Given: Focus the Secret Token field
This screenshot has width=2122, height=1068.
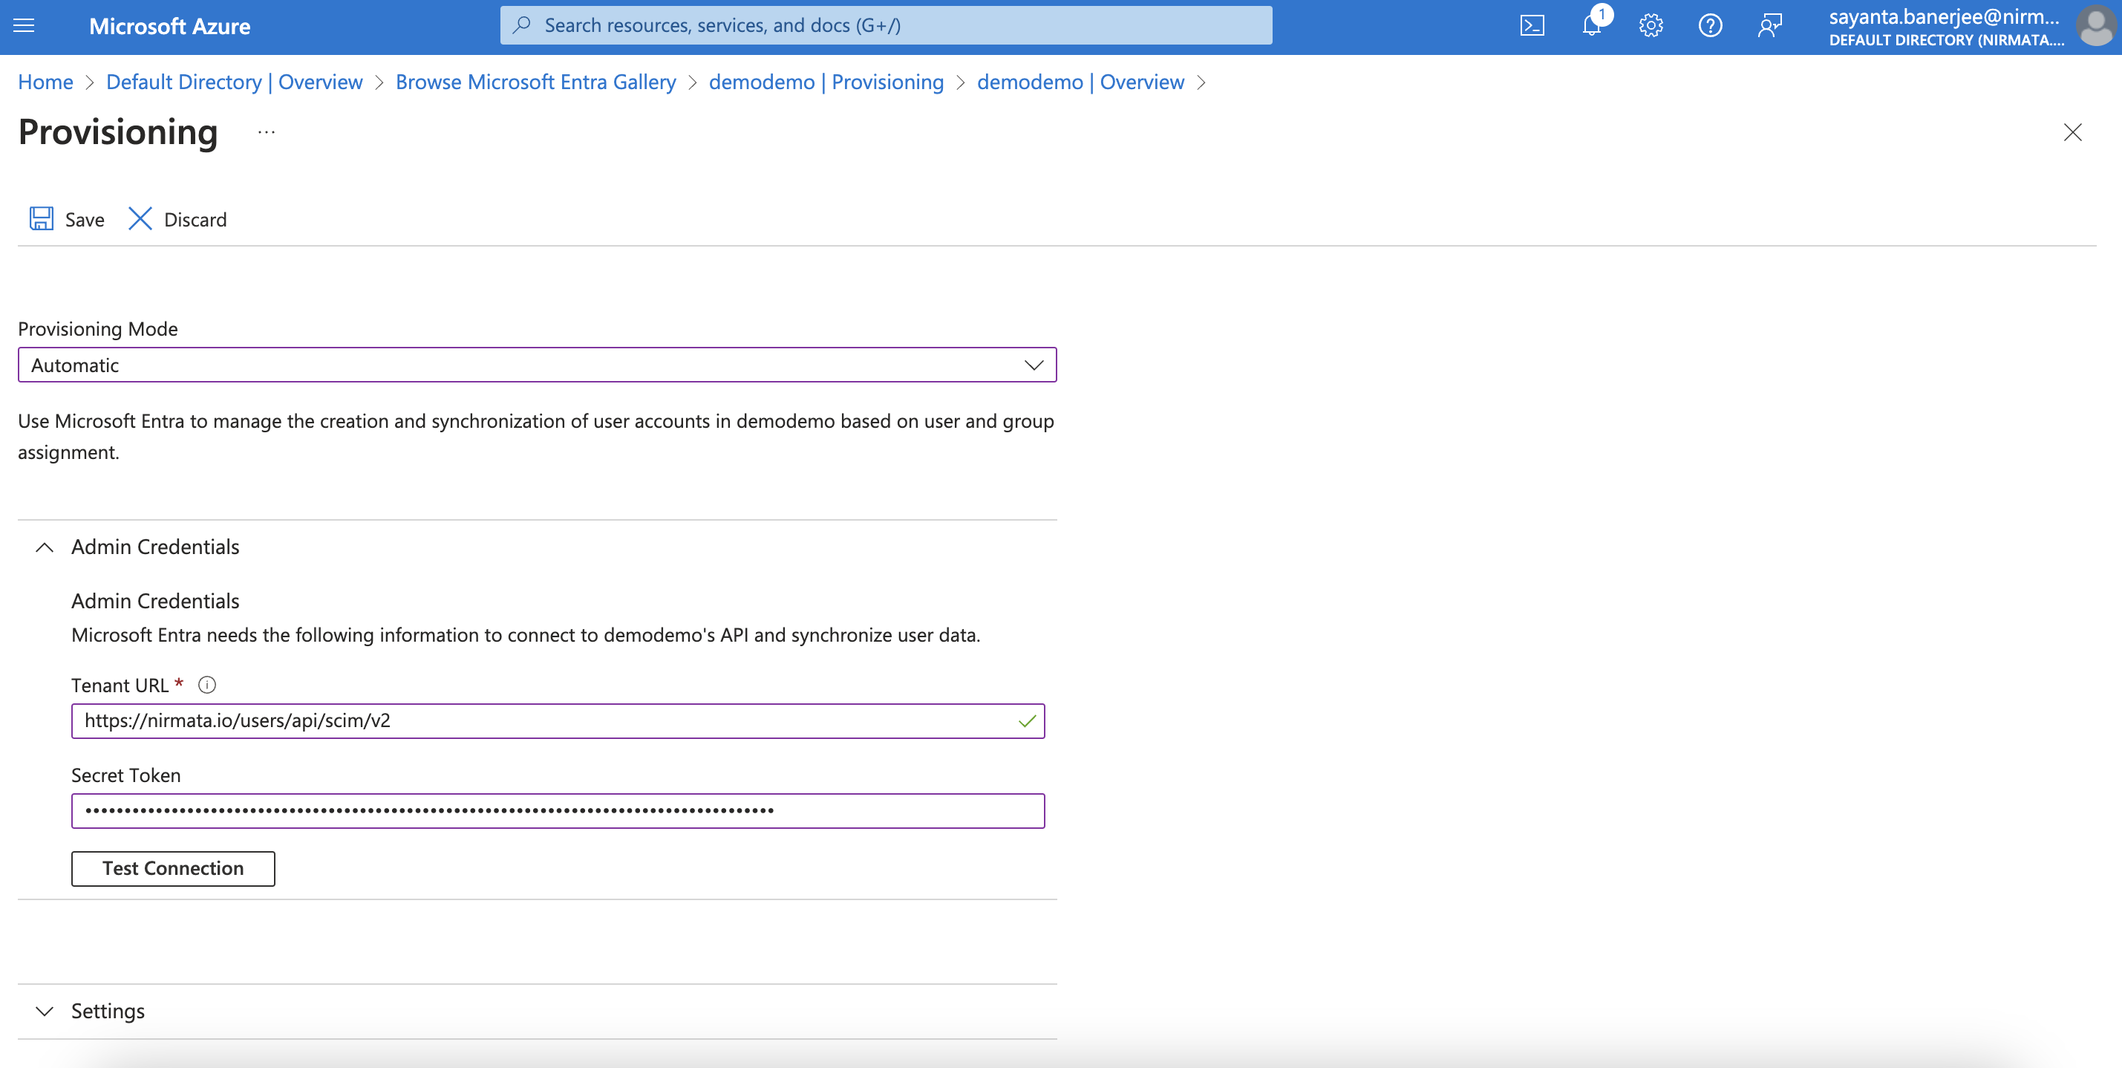Looking at the screenshot, I should 558,811.
